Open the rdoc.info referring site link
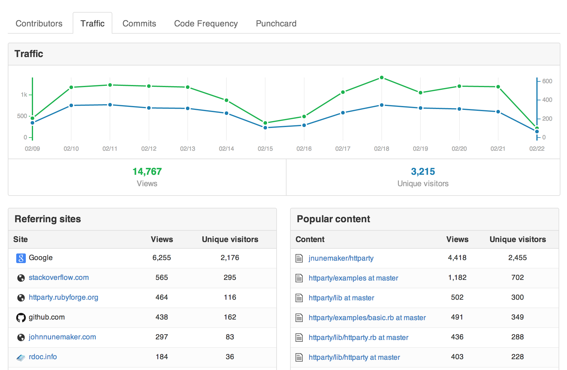Viewport: 567px width, 370px height. [42, 357]
